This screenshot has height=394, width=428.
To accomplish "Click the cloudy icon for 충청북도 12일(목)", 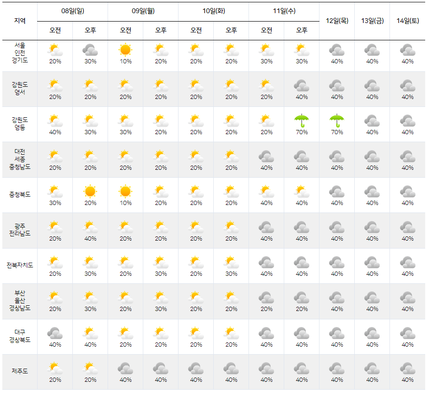I will (x=337, y=191).
